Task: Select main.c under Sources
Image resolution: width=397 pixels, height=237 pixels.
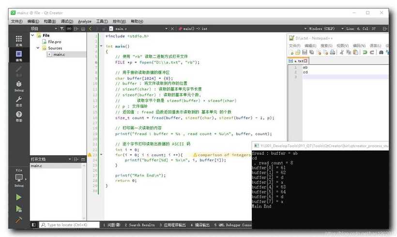Action: [59, 54]
